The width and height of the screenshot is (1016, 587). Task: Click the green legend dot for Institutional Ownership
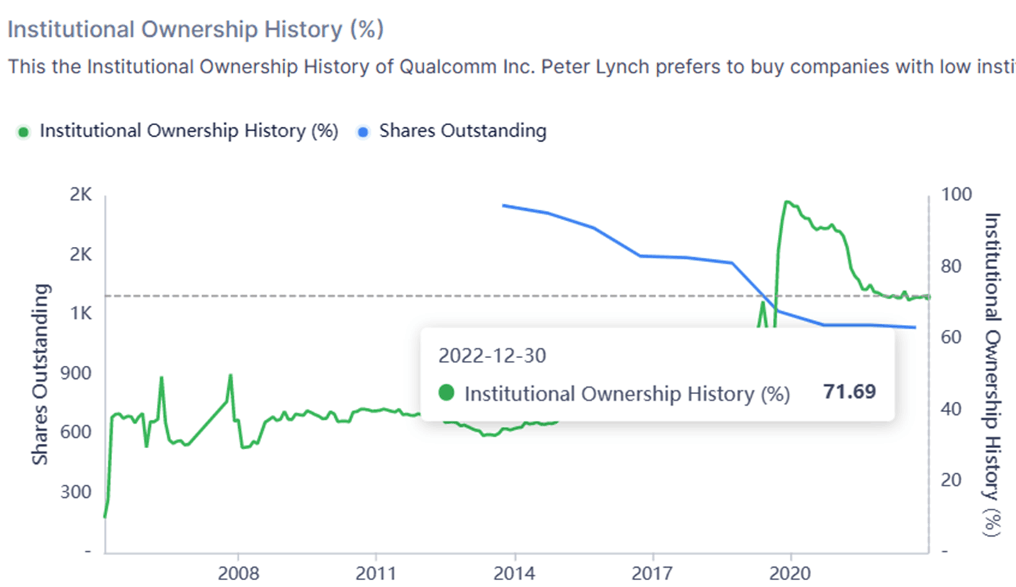click(x=24, y=131)
